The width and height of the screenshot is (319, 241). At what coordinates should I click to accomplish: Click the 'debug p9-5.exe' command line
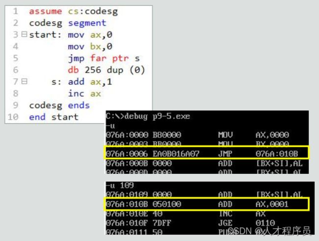148,116
